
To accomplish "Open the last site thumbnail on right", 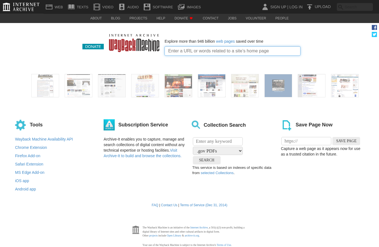I will [345, 86].
